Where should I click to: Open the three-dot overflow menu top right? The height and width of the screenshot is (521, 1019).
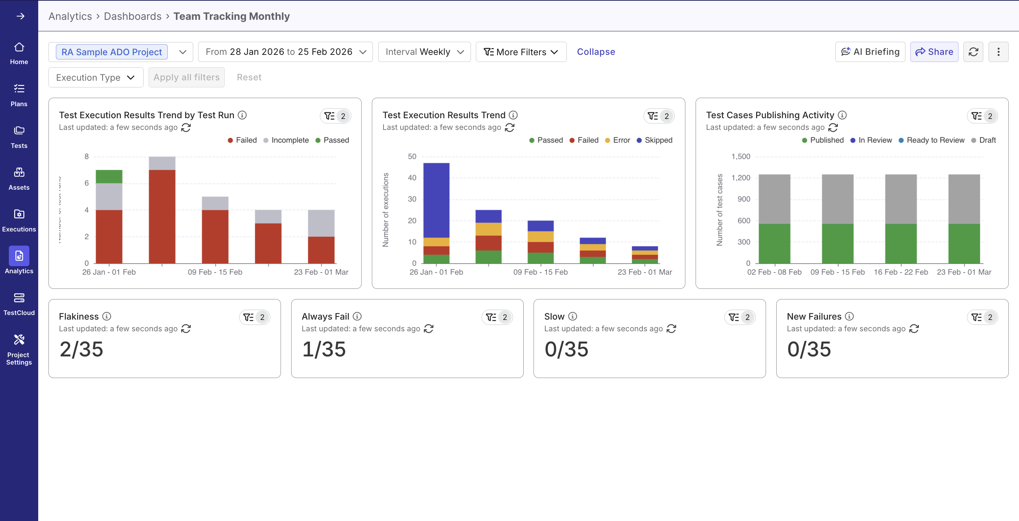click(998, 52)
